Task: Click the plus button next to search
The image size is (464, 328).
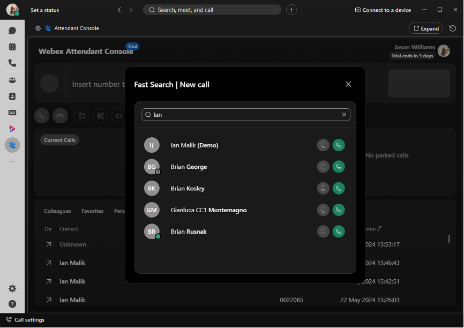Action: click(x=291, y=10)
